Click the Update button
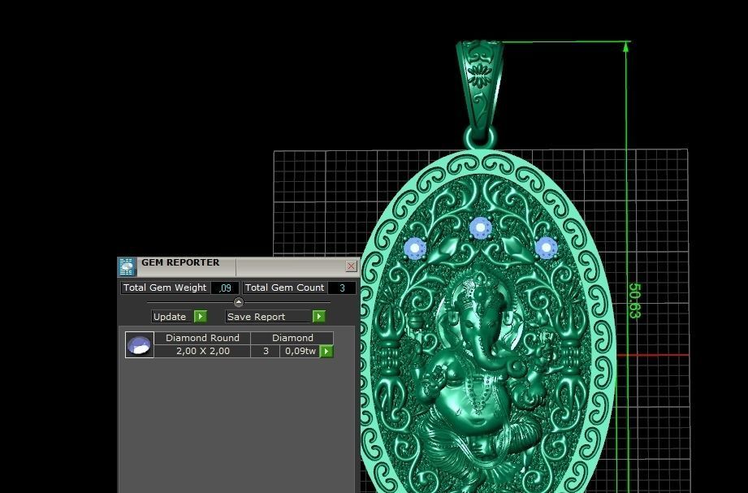This screenshot has height=493, width=748. point(172,317)
